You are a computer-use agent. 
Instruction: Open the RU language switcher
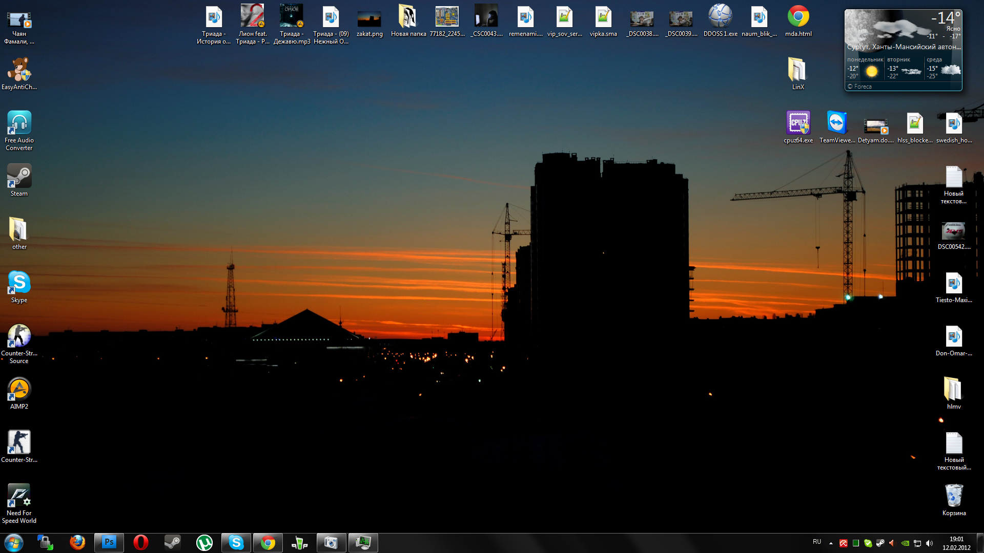(x=817, y=542)
